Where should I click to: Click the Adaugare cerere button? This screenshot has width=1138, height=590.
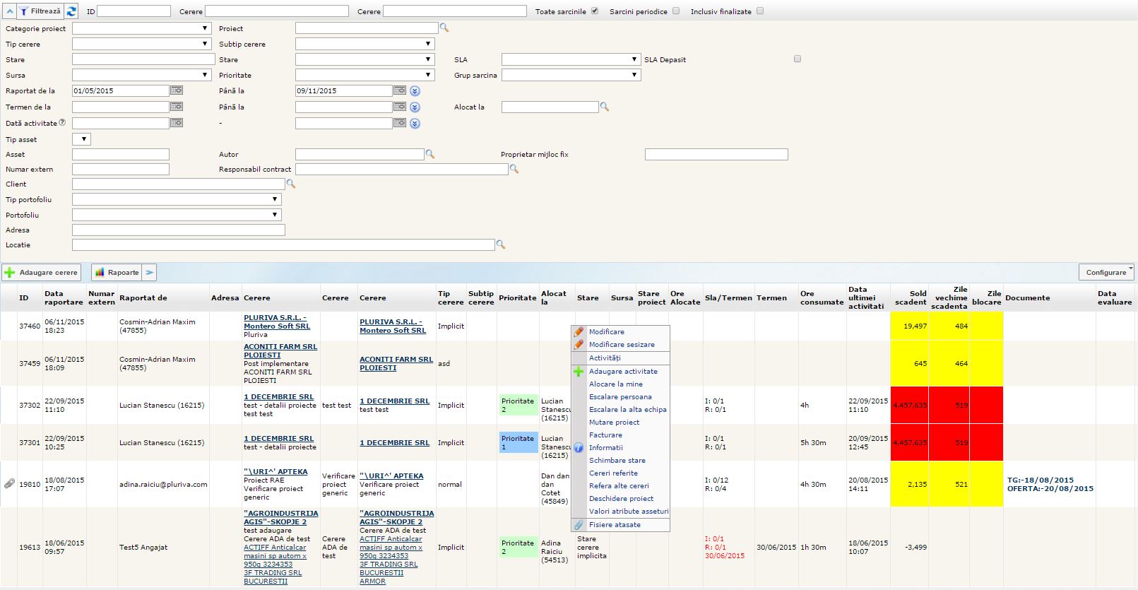(42, 272)
